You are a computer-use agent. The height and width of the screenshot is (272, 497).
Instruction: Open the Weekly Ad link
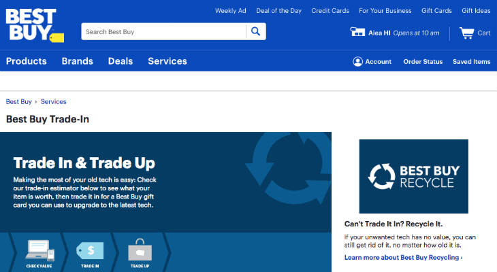pos(230,10)
